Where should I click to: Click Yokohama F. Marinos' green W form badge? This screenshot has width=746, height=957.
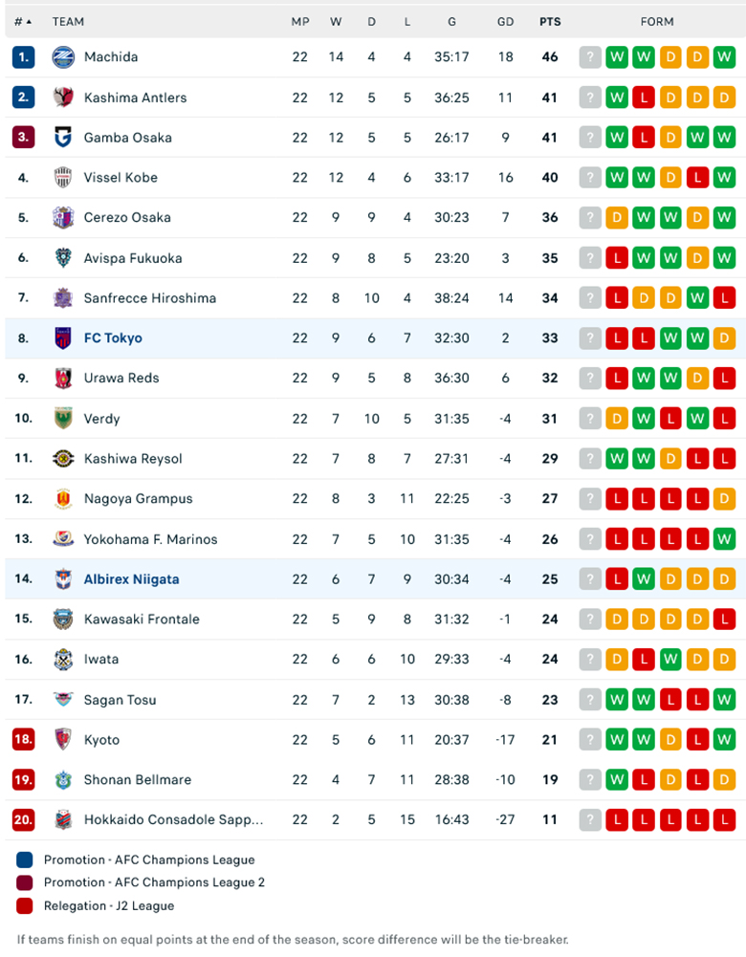(x=724, y=539)
